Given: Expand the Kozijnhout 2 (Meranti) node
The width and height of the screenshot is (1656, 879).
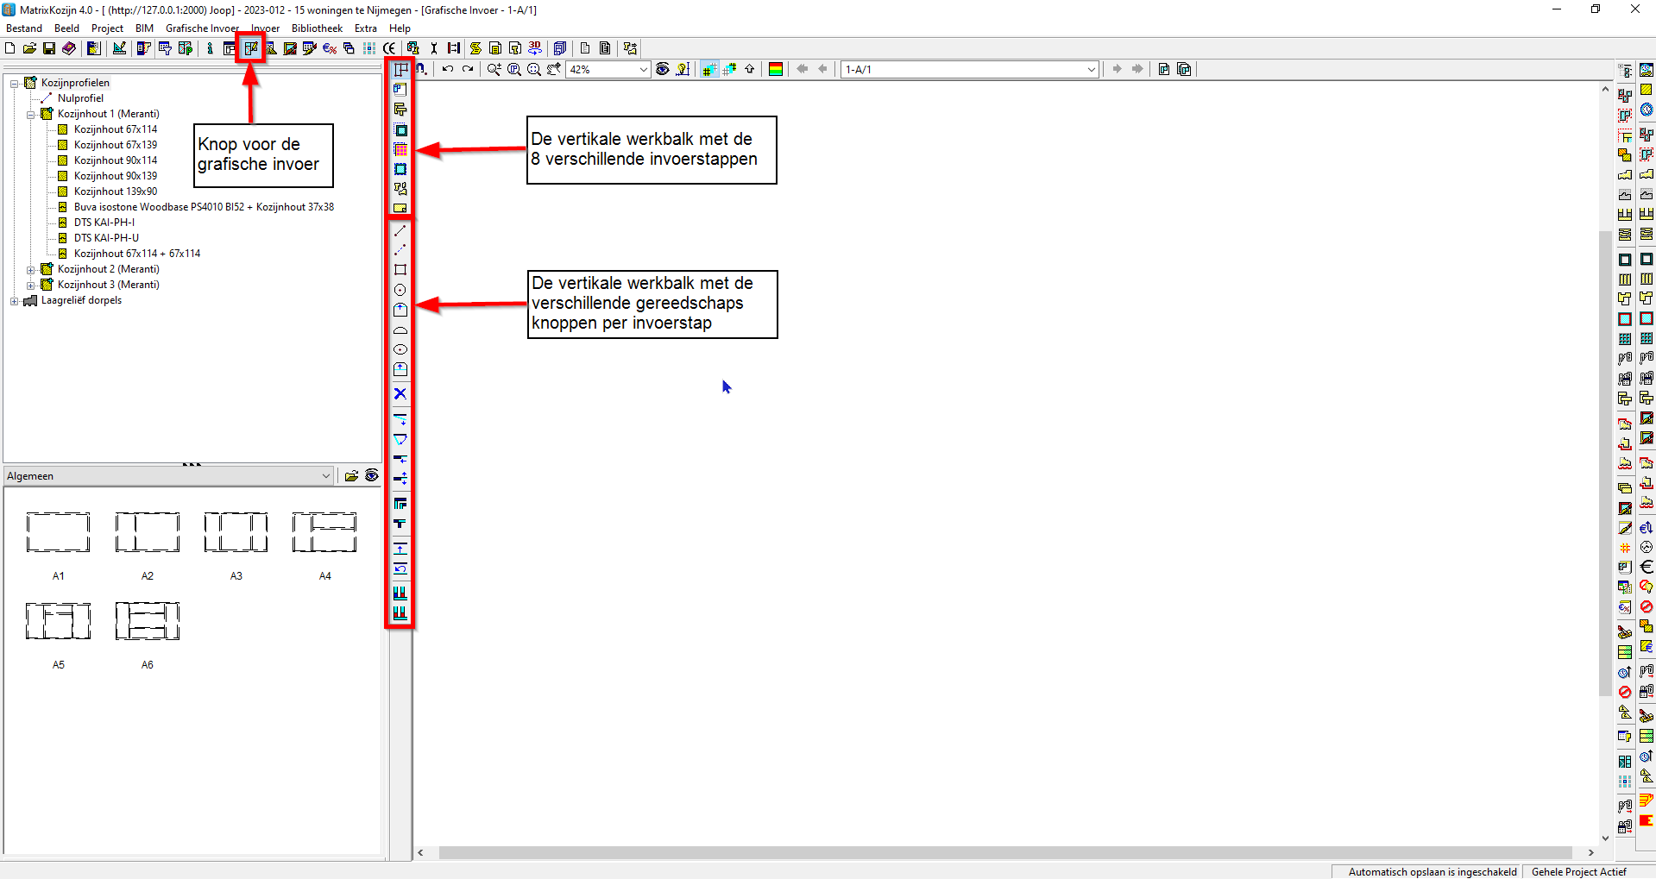Looking at the screenshot, I should coord(31,269).
